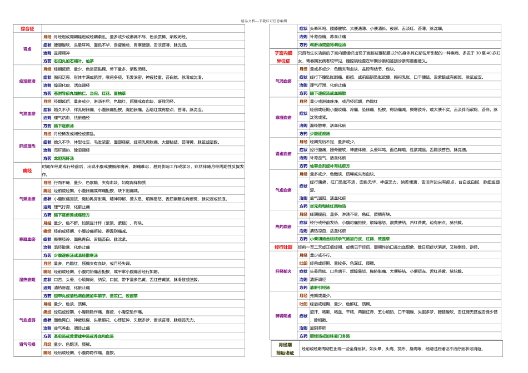Viewport: 528px width, 373px height.
Task: Click the 经行吐衄 section heading
Action: coord(283,247)
